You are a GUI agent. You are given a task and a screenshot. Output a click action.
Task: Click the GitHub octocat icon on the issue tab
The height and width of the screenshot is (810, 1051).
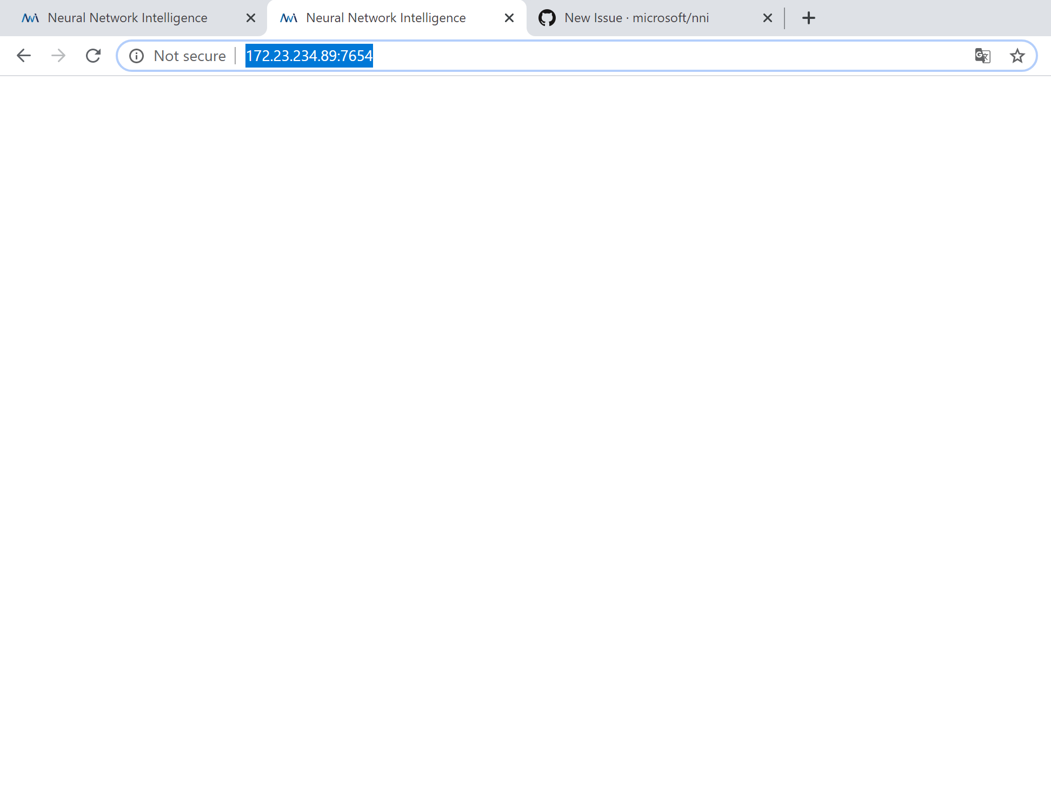pos(547,17)
